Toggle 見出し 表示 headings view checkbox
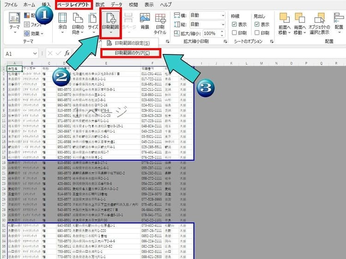The height and width of the screenshot is (259, 346). (257, 24)
